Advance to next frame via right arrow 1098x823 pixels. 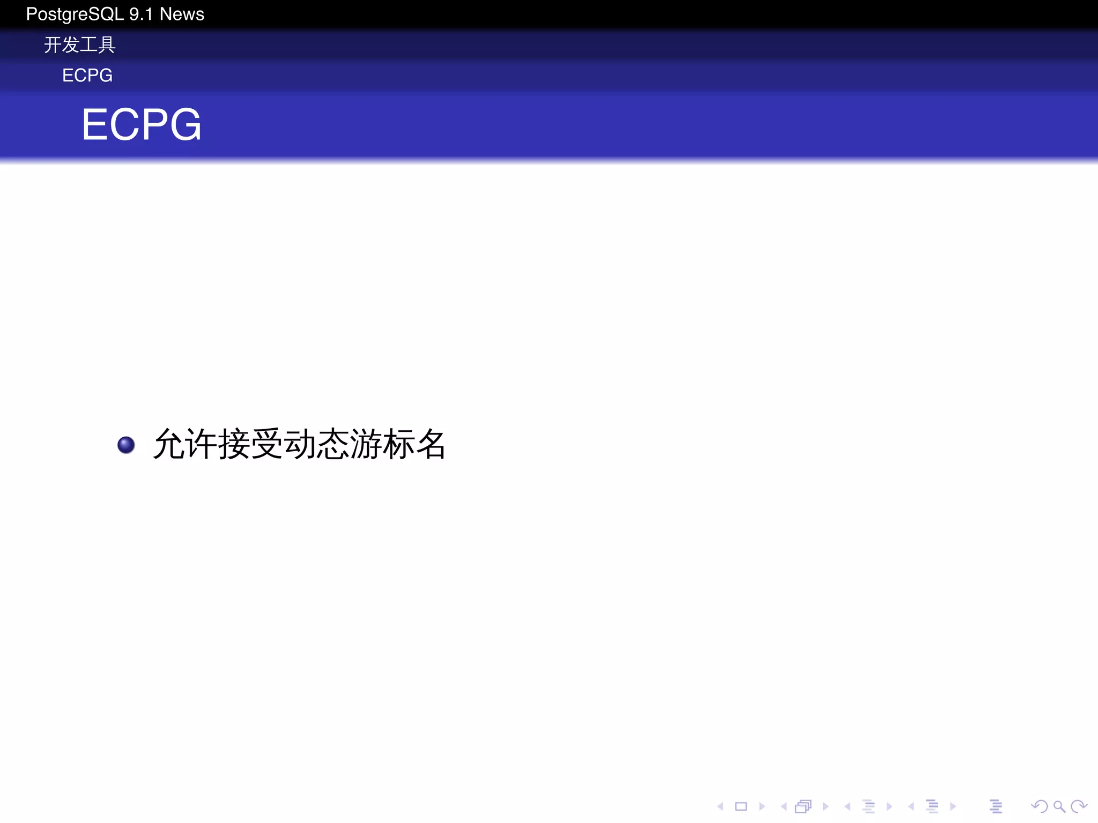click(826, 806)
